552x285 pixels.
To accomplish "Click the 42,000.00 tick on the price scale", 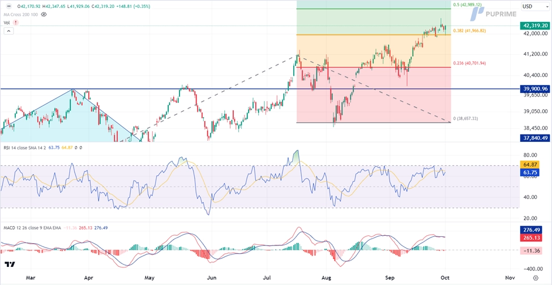I will coord(535,33).
